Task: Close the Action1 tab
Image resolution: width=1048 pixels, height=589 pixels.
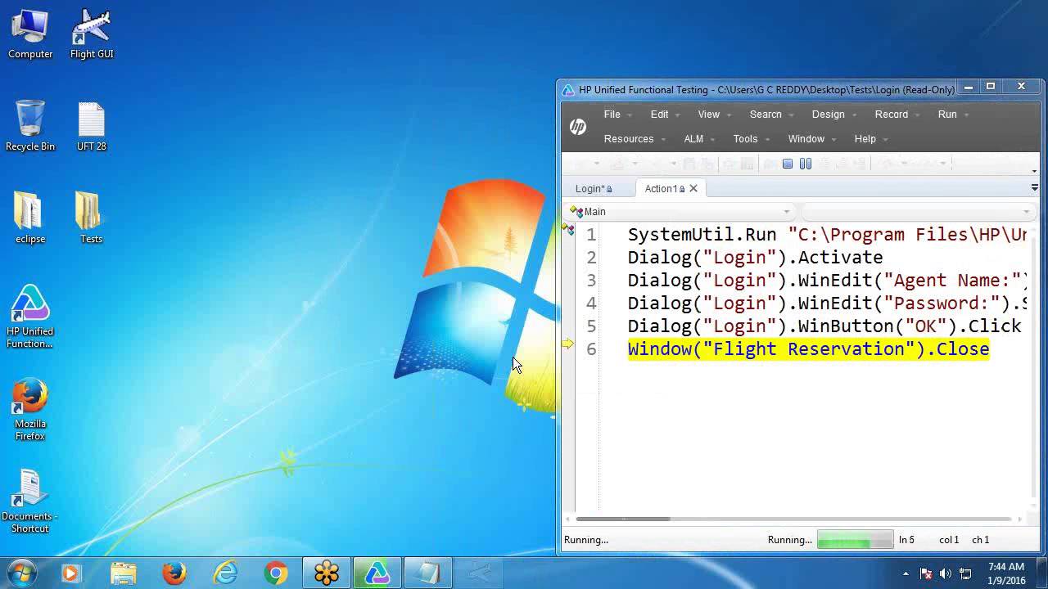Action: coord(693,188)
